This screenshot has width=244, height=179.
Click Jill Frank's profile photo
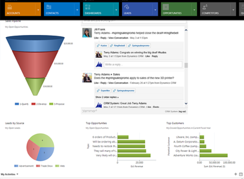tap(87, 33)
